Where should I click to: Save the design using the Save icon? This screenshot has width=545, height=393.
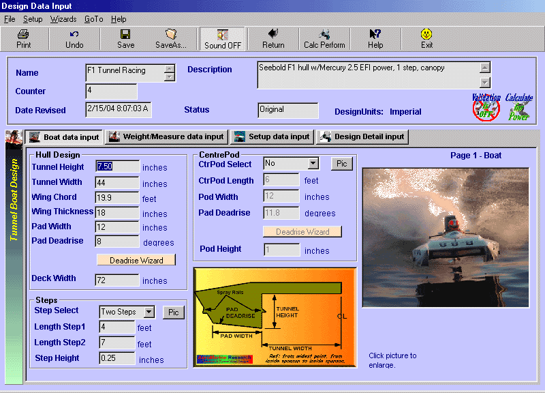[125, 39]
